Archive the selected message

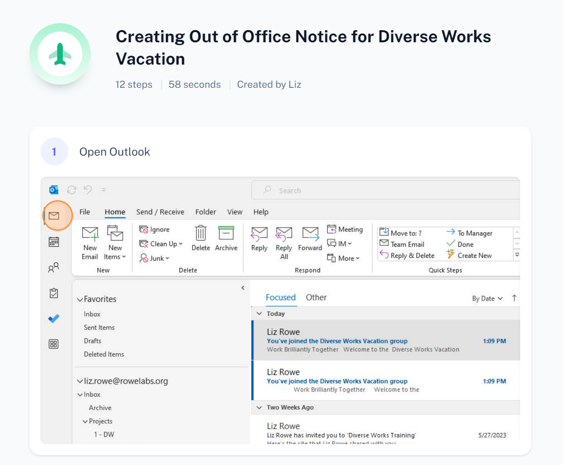pos(226,238)
